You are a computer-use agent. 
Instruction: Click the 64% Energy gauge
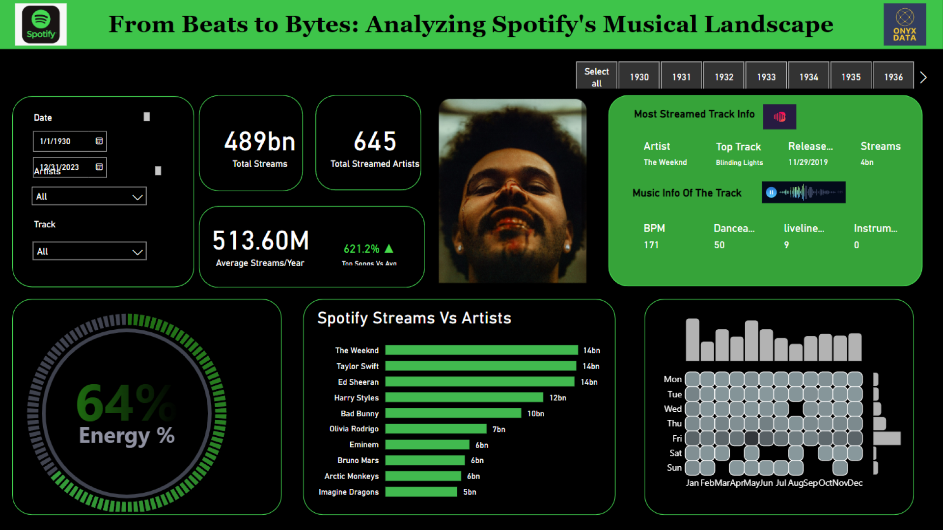pos(127,413)
